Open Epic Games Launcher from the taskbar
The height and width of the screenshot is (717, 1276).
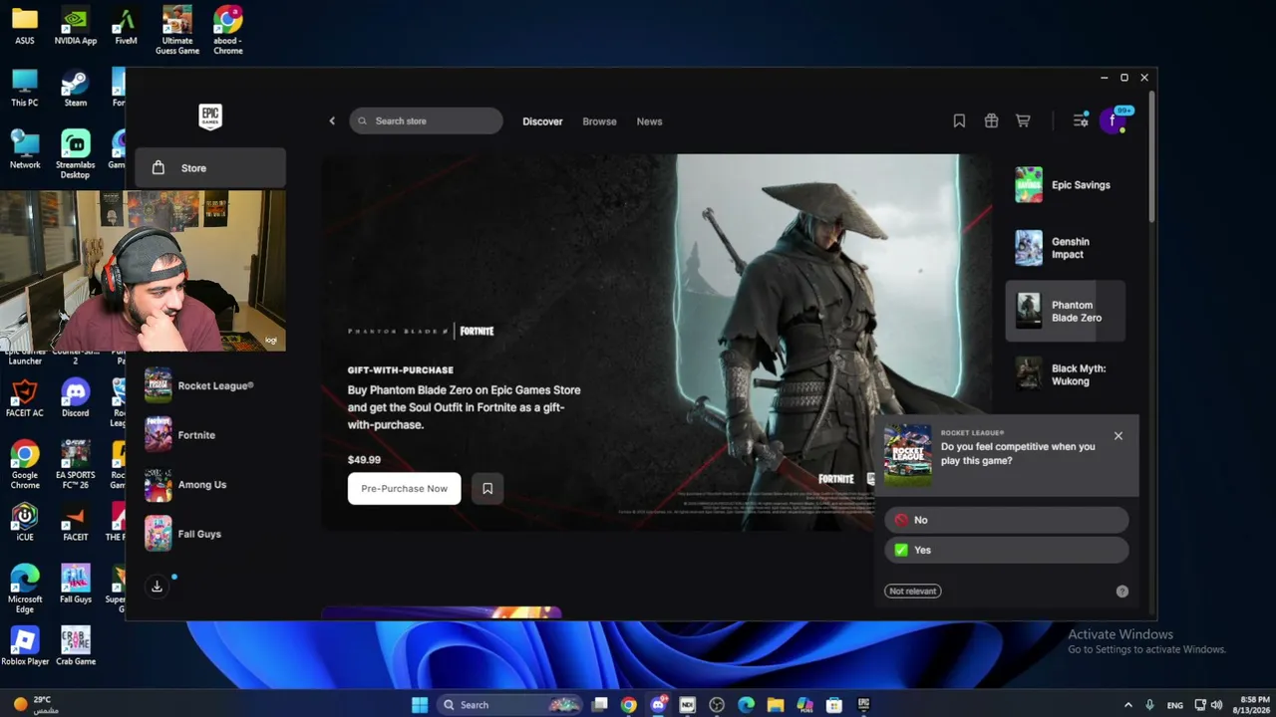863,705
